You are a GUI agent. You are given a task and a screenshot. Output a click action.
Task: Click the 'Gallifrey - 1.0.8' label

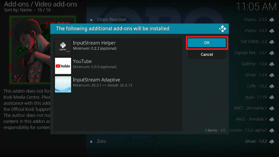click(254, 64)
